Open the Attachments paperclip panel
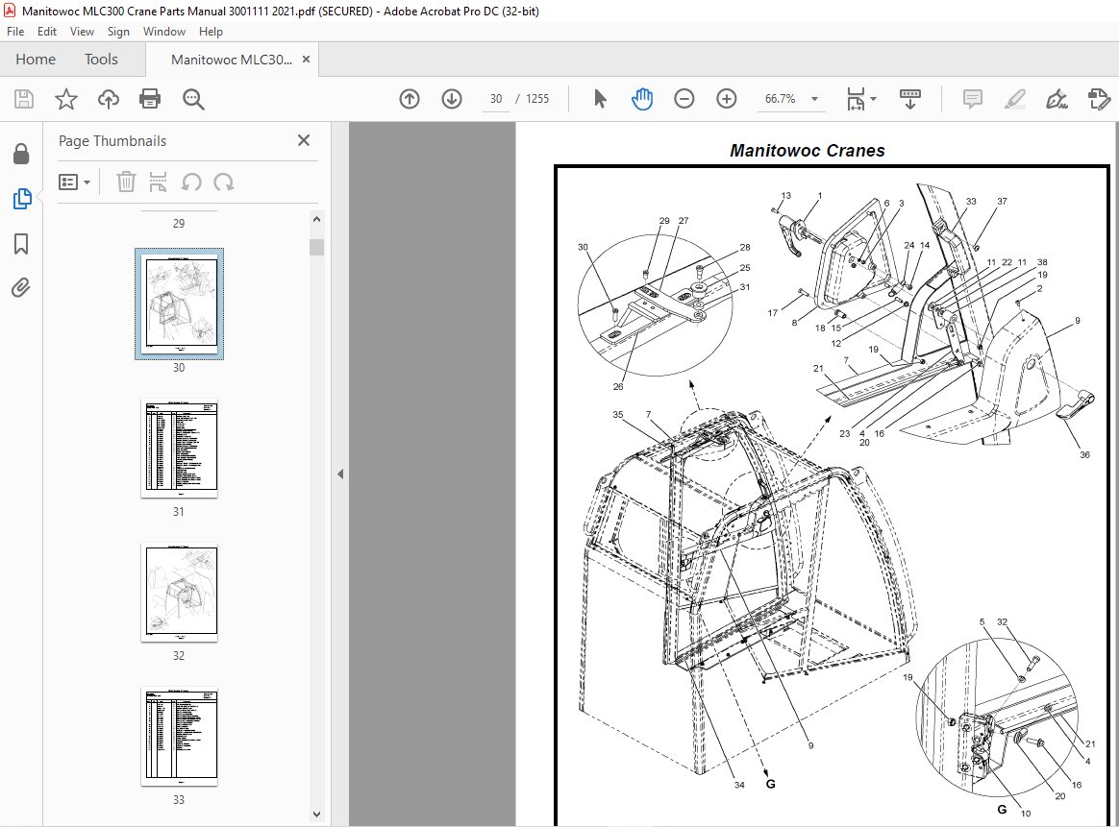This screenshot has height=827, width=1119. tap(21, 288)
